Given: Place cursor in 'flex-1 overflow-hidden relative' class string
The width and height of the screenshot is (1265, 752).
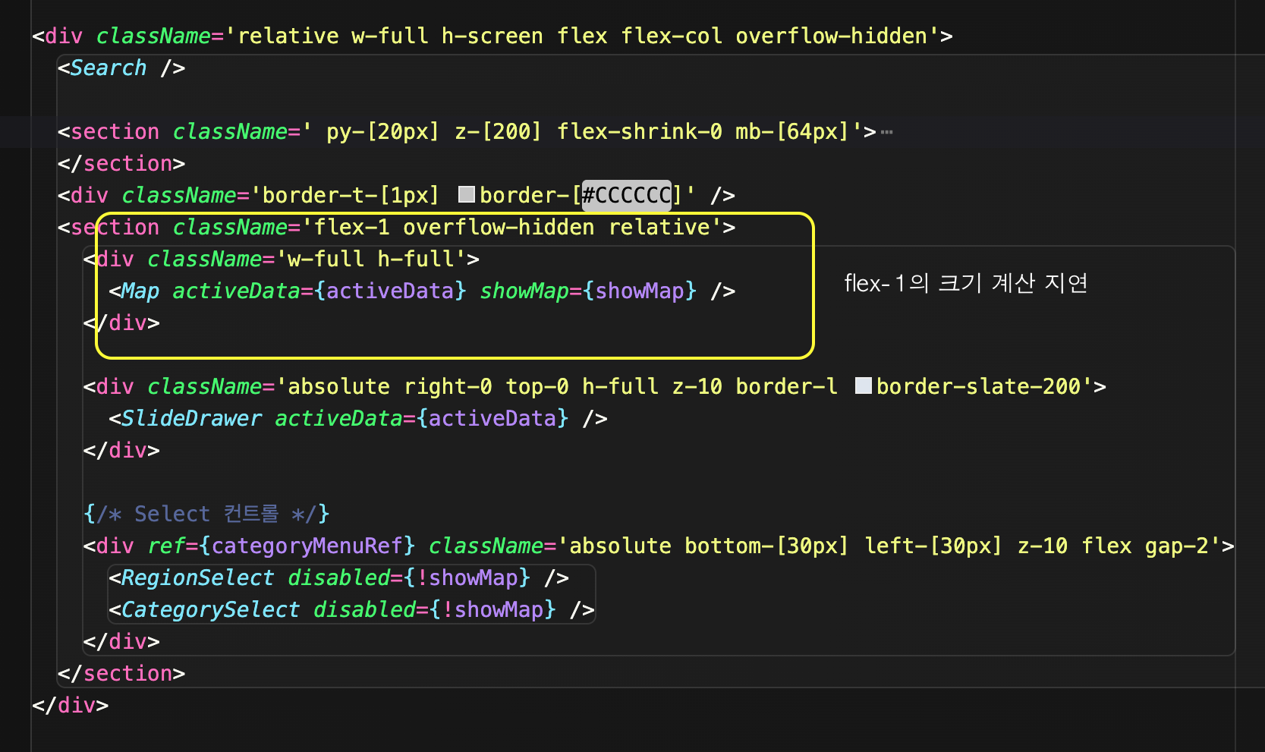Looking at the screenshot, I should tap(511, 228).
